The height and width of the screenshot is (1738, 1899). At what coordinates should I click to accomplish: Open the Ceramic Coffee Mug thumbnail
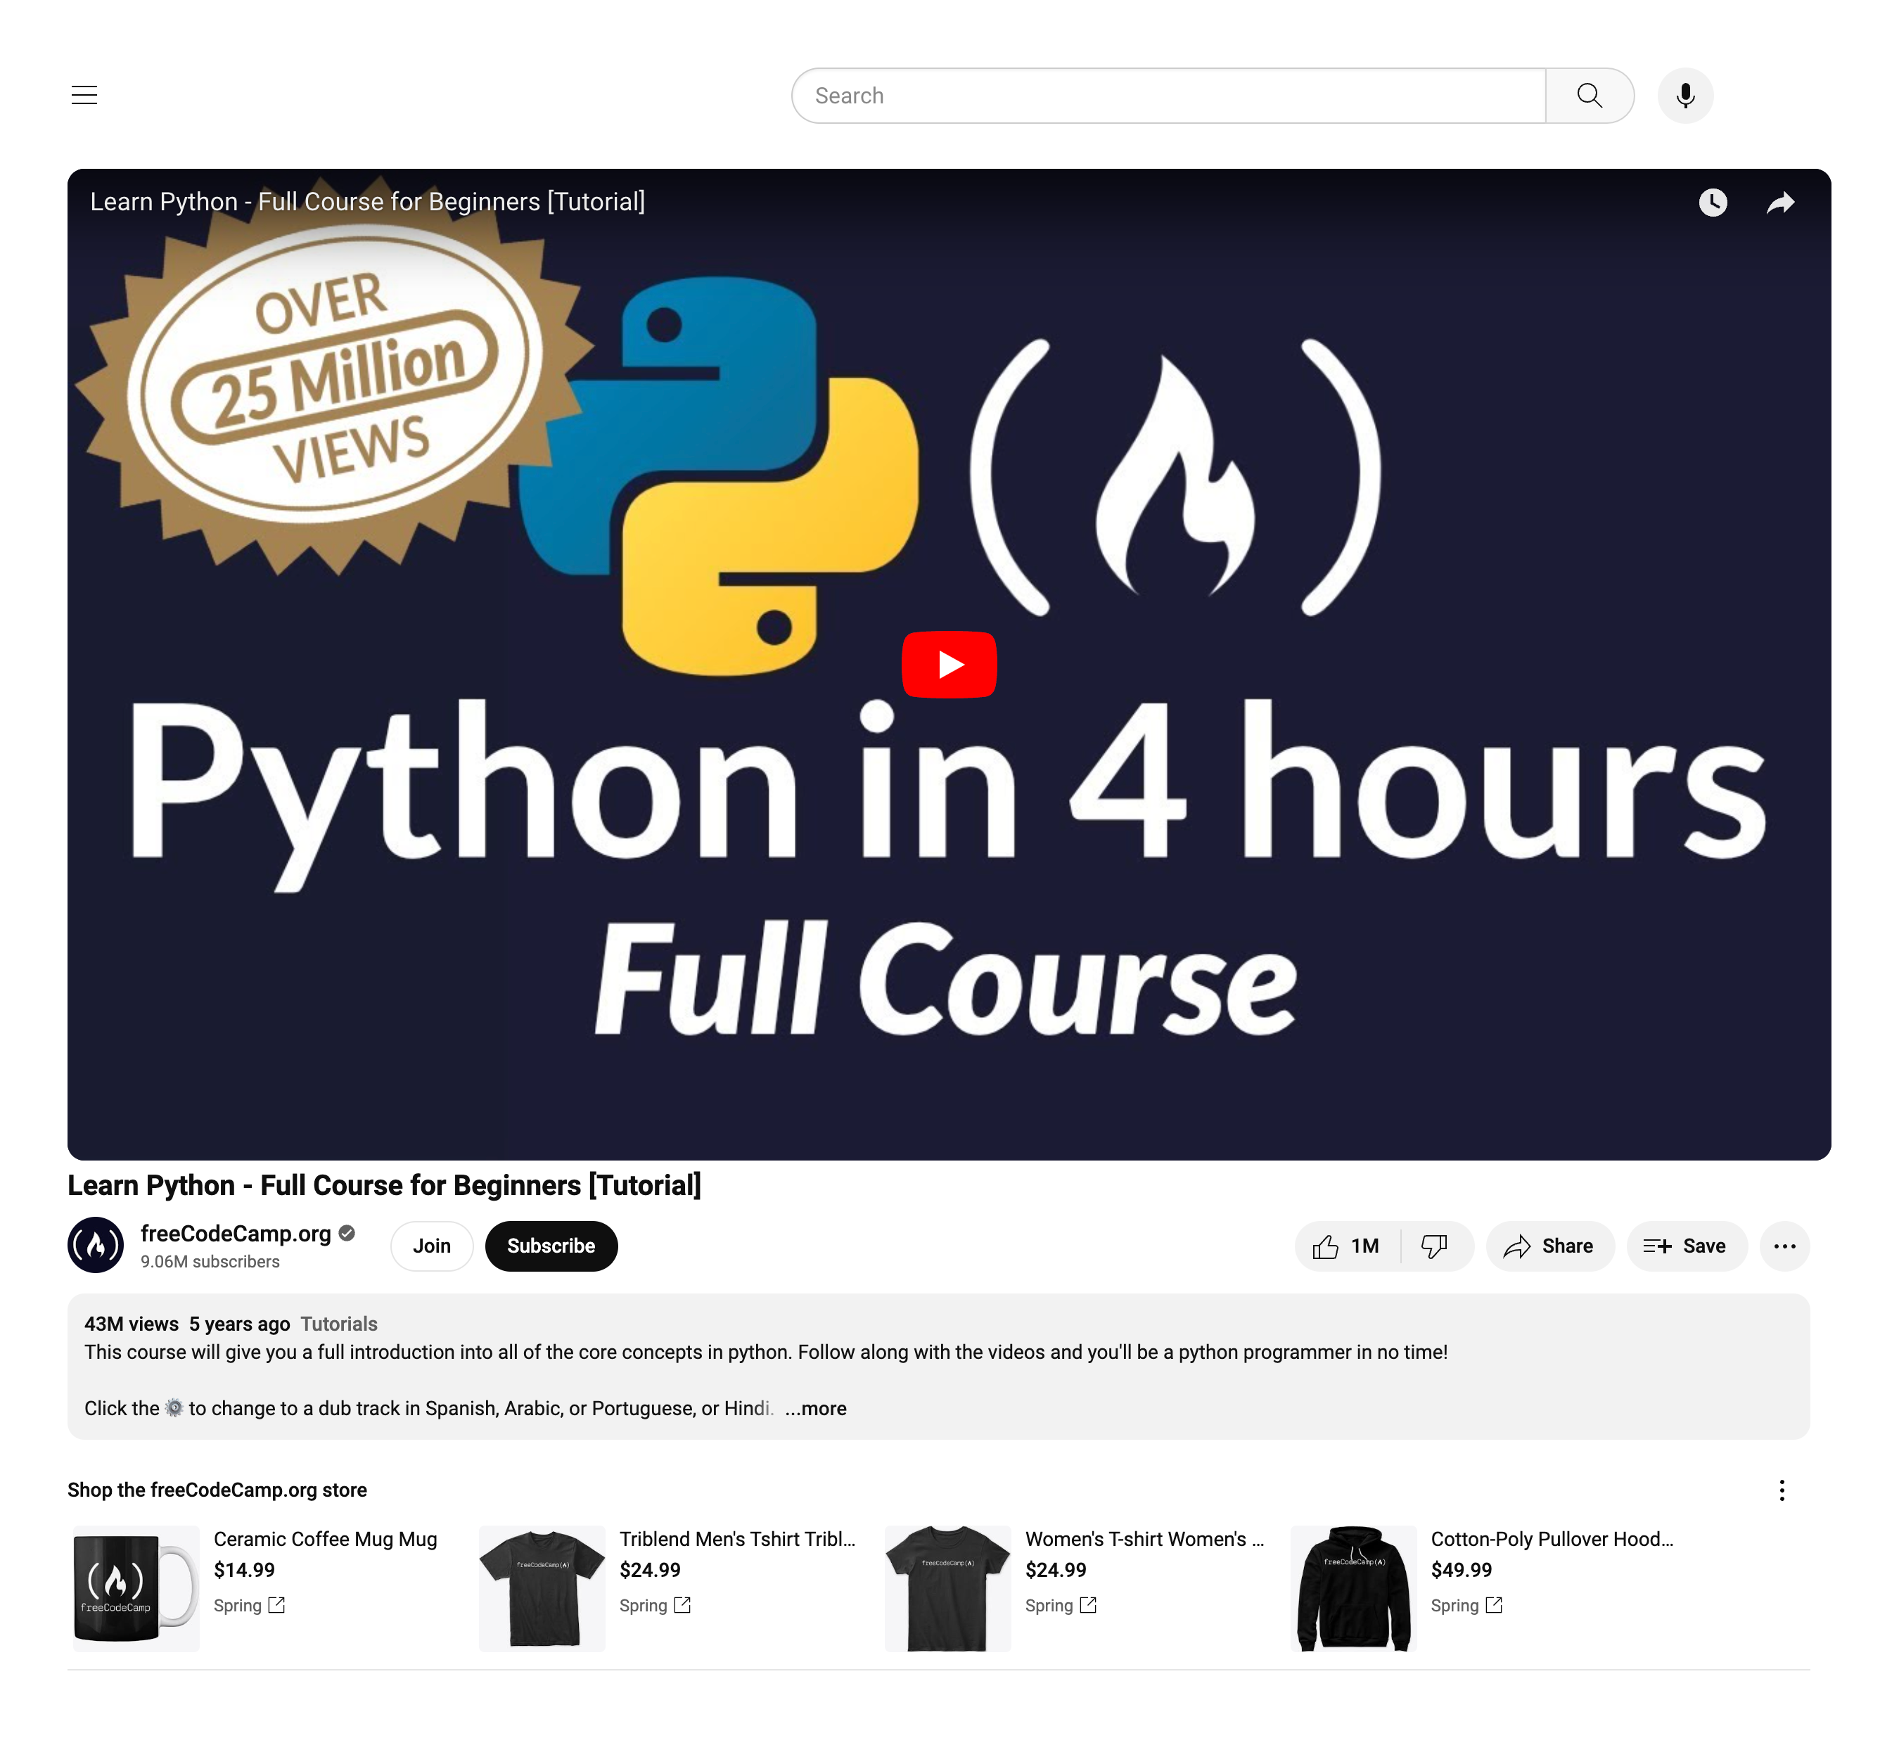(x=136, y=1587)
